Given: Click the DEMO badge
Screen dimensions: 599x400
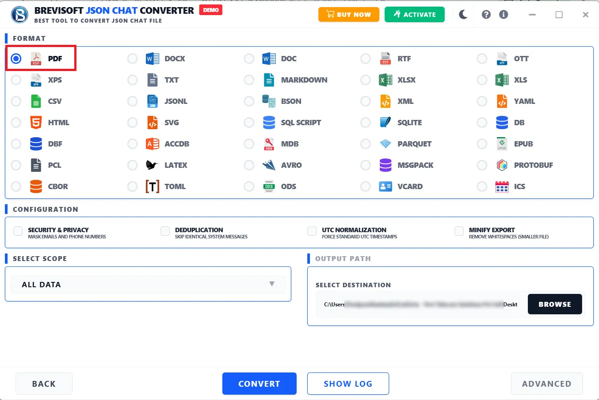Looking at the screenshot, I should pos(211,10).
